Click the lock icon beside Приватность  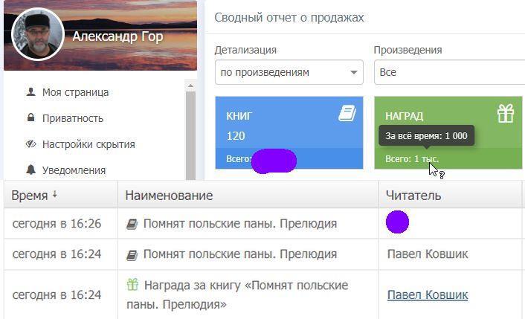[x=30, y=117]
